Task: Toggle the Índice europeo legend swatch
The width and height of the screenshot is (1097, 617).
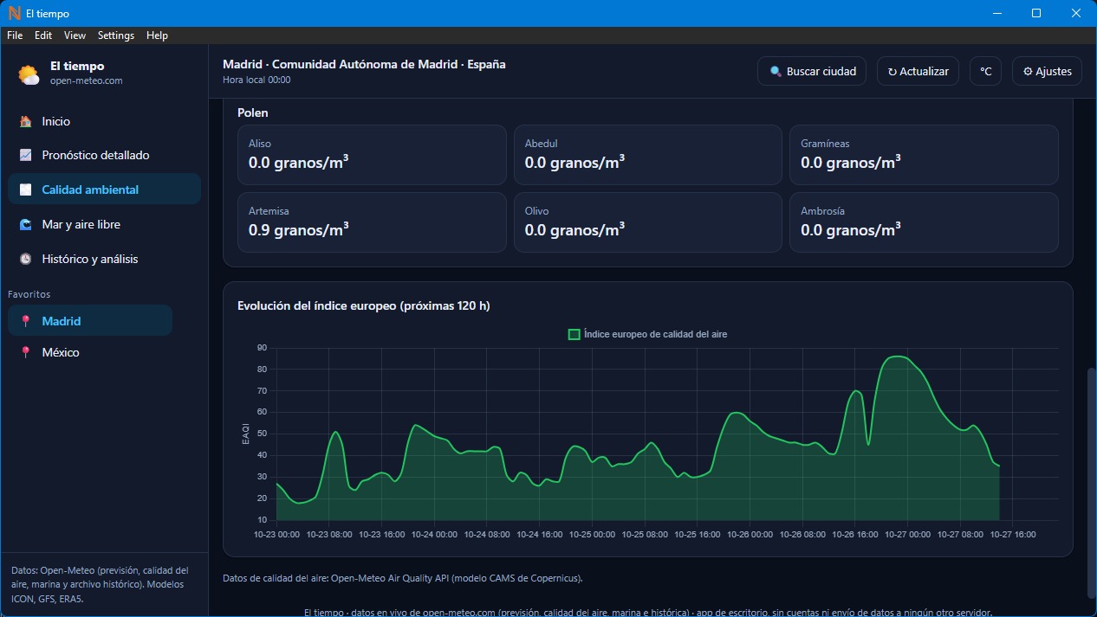Action: point(574,334)
